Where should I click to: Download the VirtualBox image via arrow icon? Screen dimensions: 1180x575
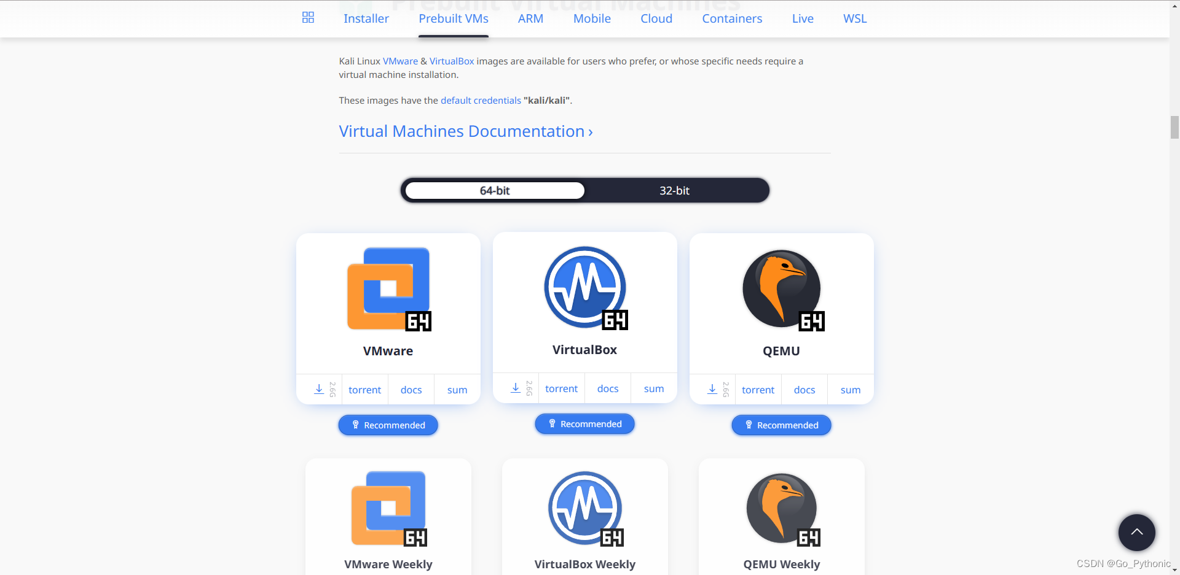(x=516, y=388)
